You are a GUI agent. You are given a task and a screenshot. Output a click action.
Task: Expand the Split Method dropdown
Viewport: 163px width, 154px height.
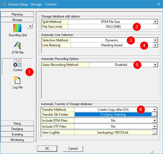[x=155, y=21]
